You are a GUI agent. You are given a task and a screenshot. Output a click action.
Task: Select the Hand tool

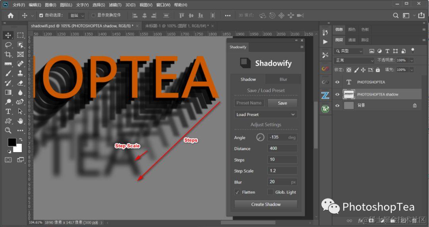click(x=20, y=121)
